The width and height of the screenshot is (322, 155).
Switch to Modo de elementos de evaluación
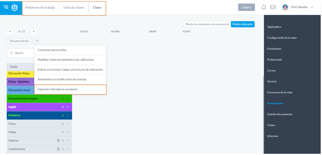pos(207,24)
